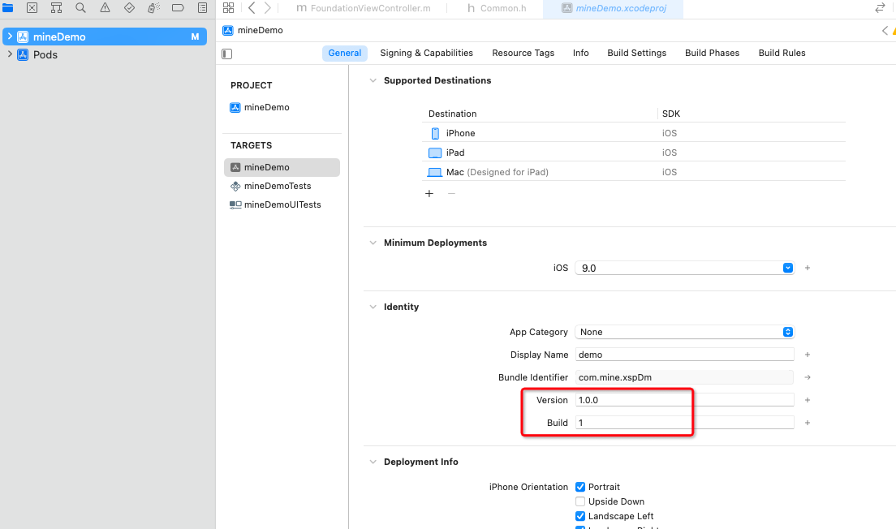The height and width of the screenshot is (529, 896).
Task: Open the Debug navigator icon
Action: tap(153, 7)
